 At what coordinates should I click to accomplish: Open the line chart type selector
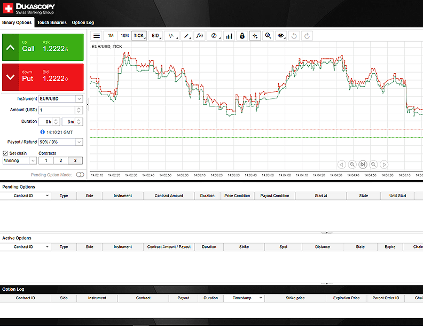coord(172,36)
